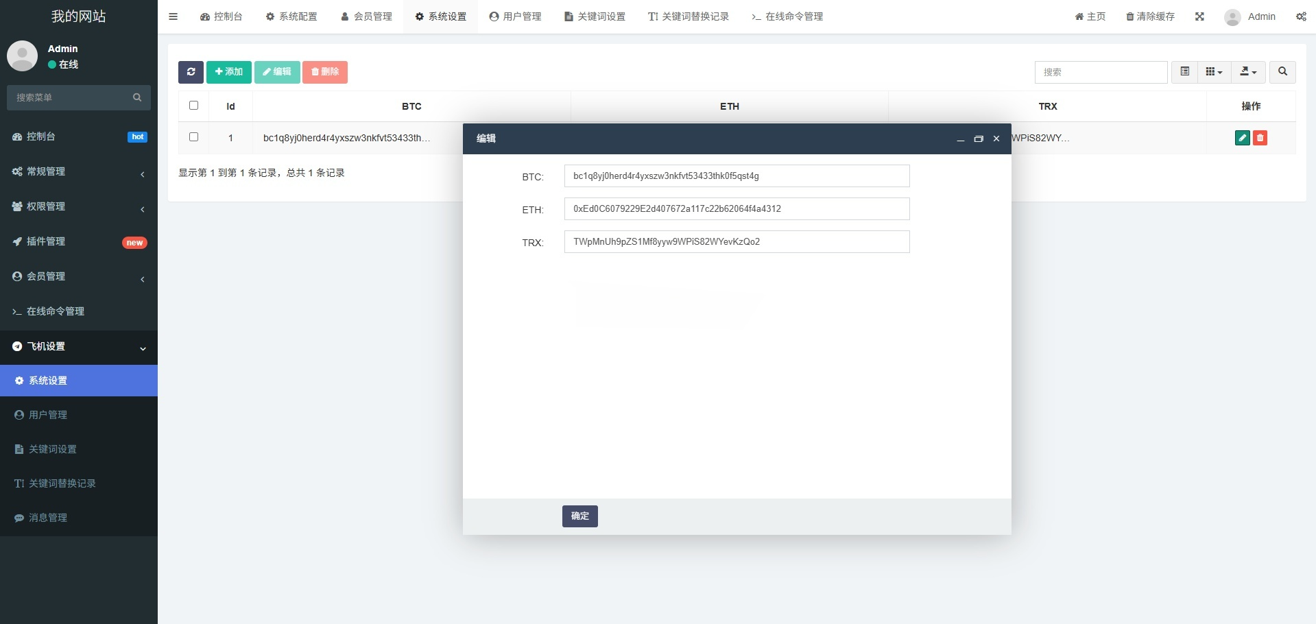Click the search magnifier in the table toolbar
Screen dimensions: 1316x624
click(x=1281, y=72)
